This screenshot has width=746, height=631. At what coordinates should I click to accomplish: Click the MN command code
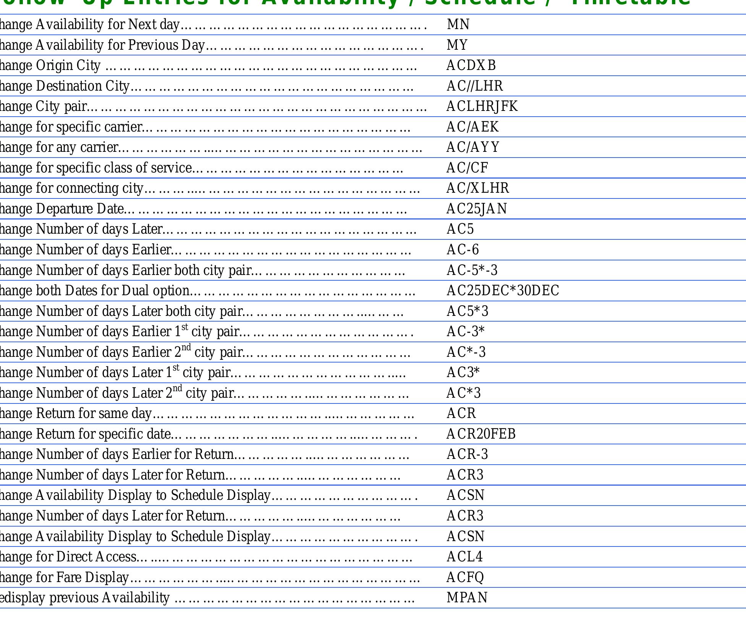click(x=458, y=24)
